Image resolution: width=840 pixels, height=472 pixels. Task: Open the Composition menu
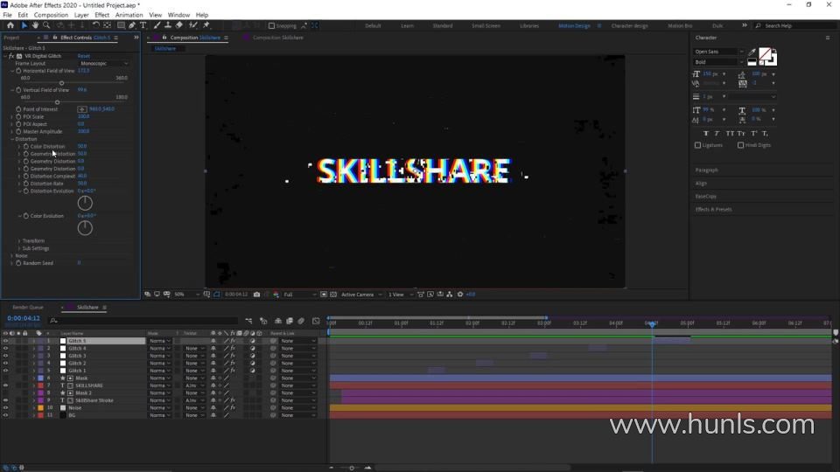[x=51, y=15]
